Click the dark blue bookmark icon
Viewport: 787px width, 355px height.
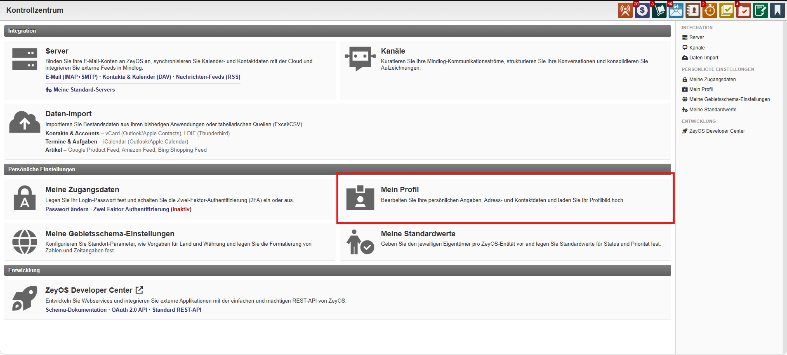777,10
